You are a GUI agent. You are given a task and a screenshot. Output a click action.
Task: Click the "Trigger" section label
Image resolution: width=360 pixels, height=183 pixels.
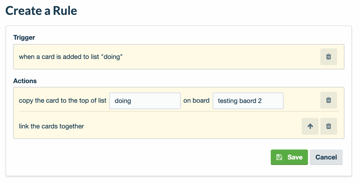click(x=24, y=37)
